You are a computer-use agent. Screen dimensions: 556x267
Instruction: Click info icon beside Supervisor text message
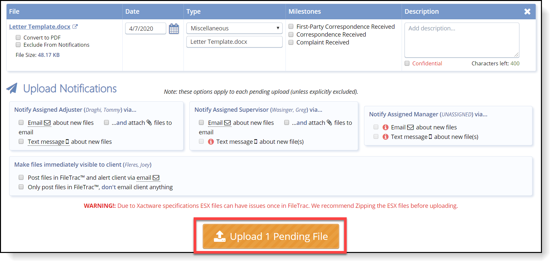211,142
